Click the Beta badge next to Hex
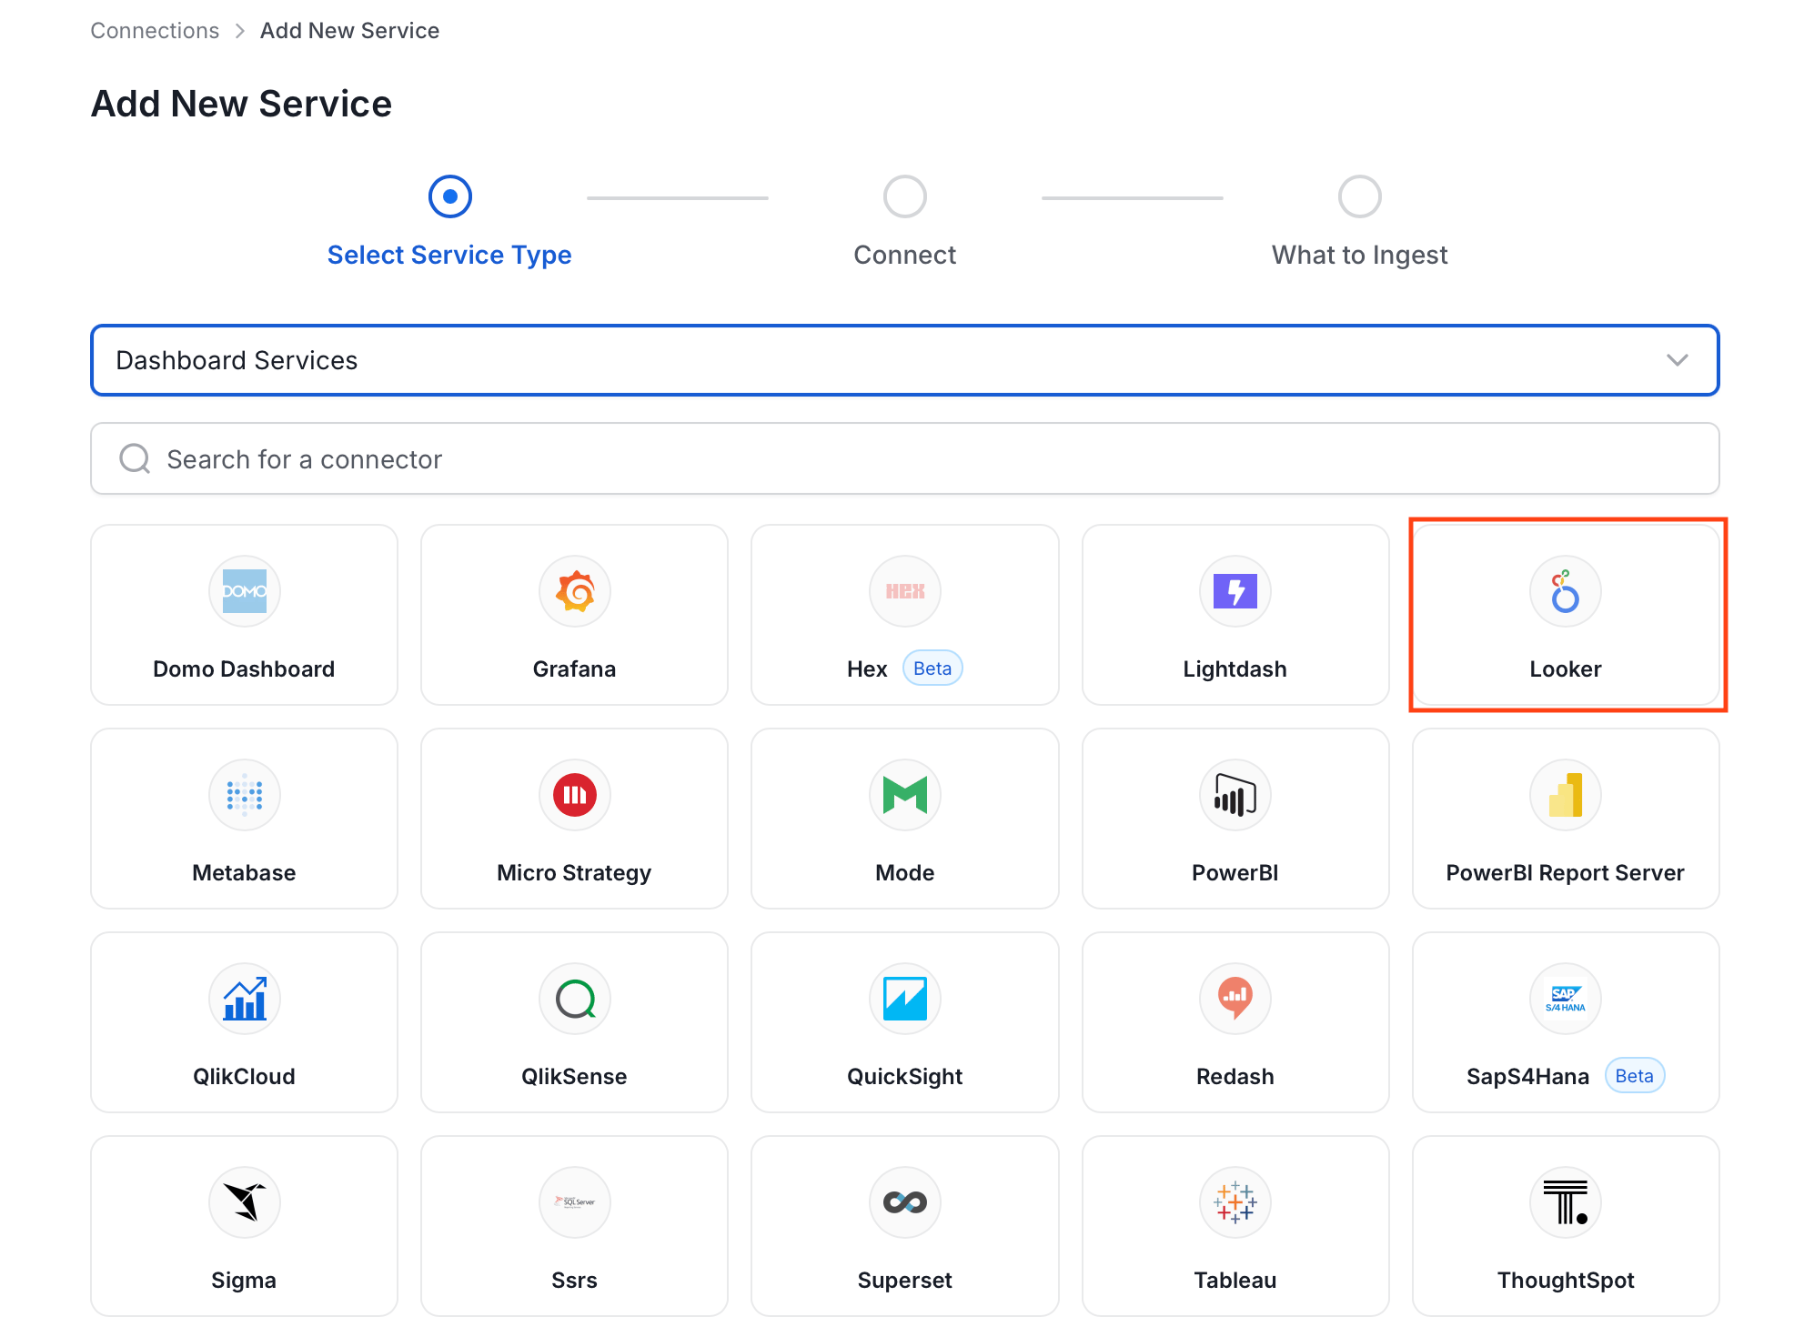Image resolution: width=1794 pixels, height=1337 pixels. (932, 668)
